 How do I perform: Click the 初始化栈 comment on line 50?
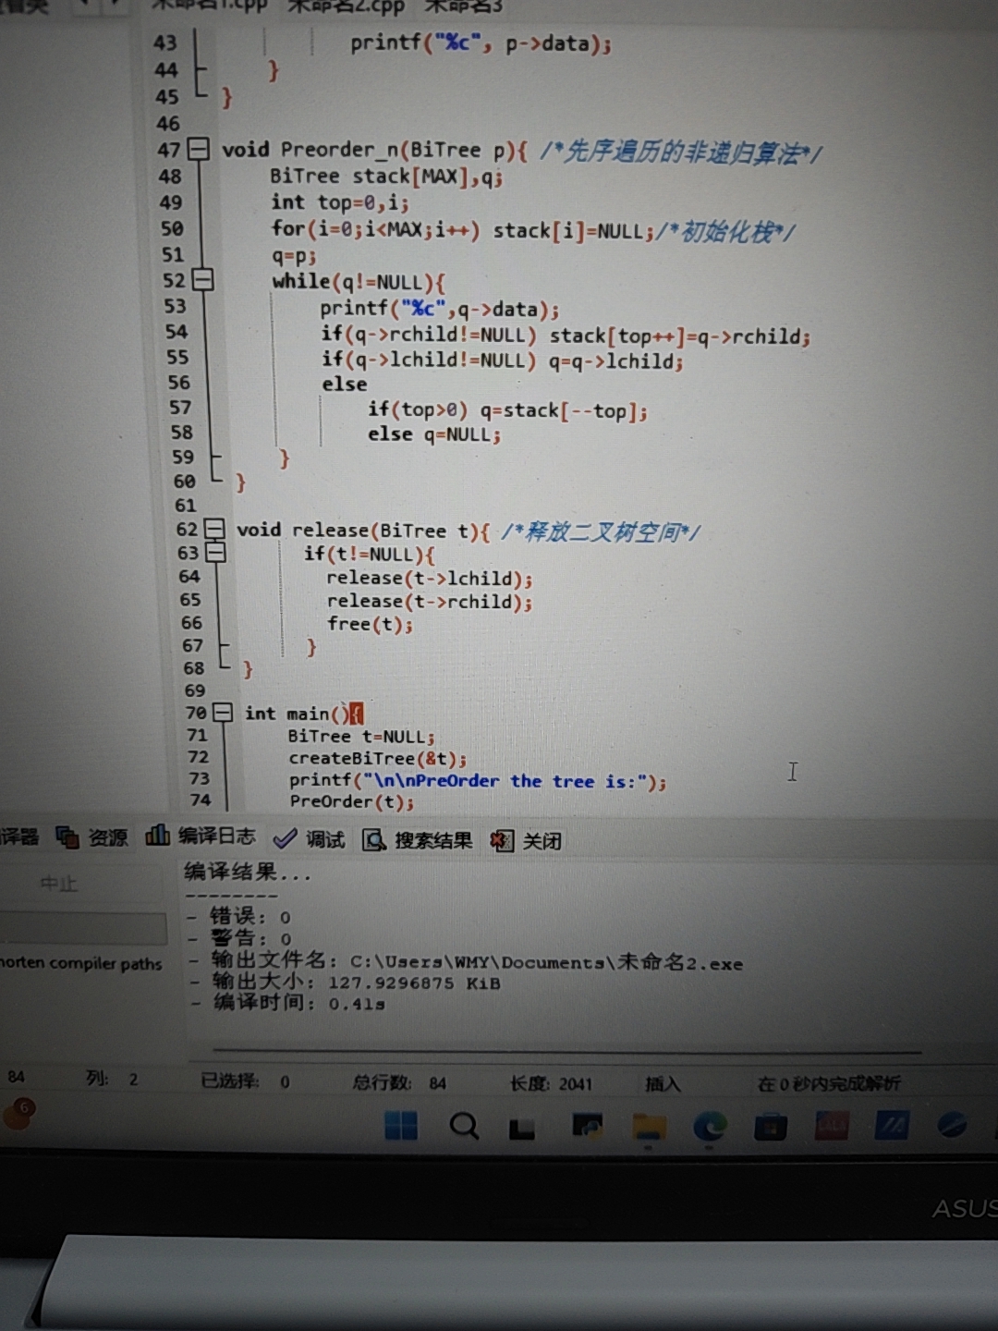[x=726, y=231]
